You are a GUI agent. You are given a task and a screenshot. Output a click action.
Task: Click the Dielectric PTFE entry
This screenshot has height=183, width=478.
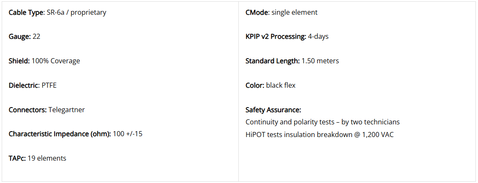click(33, 85)
